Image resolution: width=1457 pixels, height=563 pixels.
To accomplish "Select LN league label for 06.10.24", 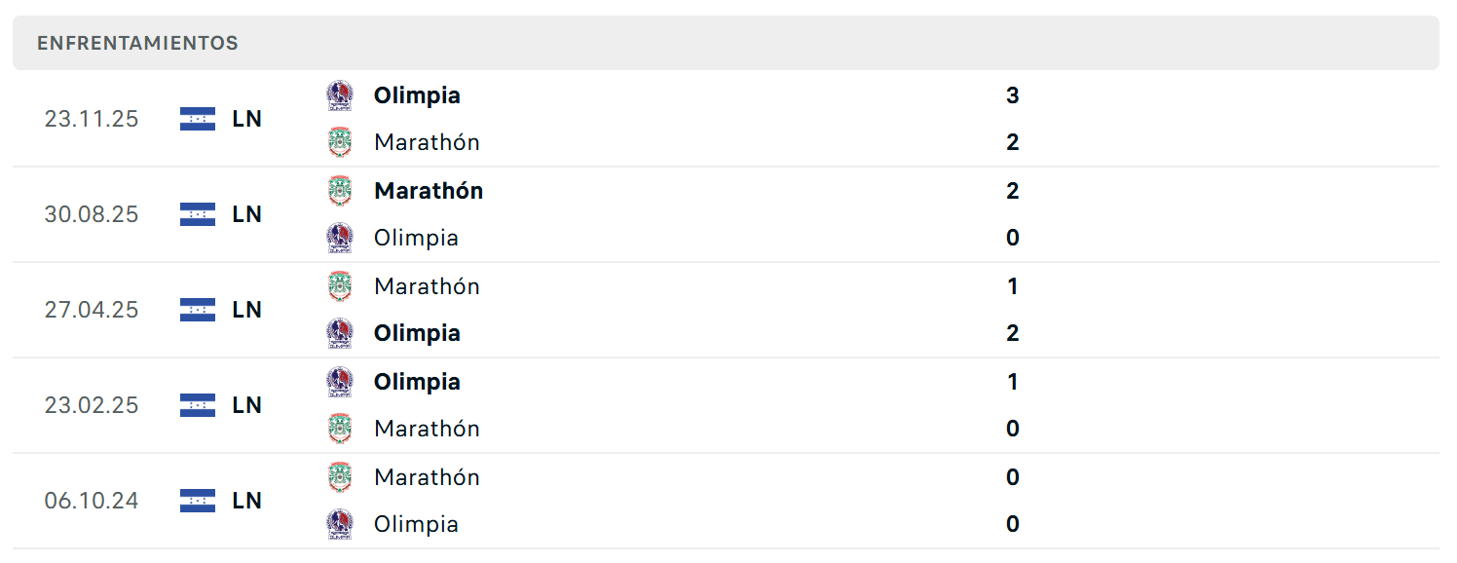I will (x=247, y=501).
